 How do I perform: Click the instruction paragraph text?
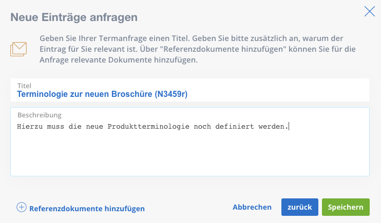[x=198, y=49]
